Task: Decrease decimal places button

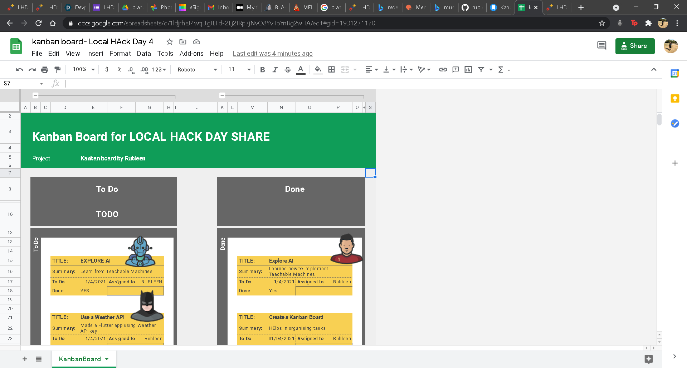Action: pos(131,70)
